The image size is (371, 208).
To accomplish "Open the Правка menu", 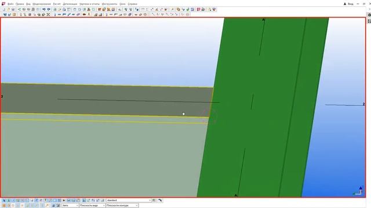I will (x=20, y=4).
